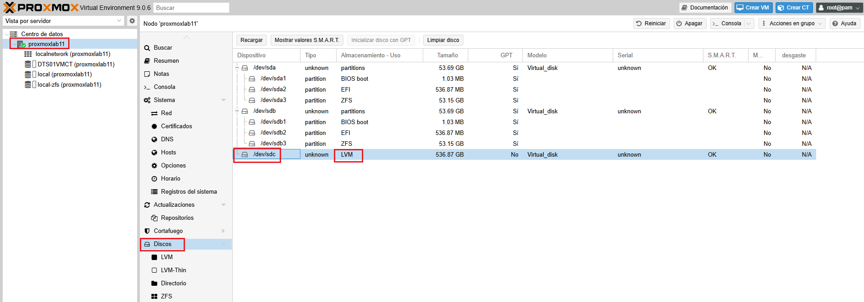Click the ZFS grid icon
864x302 pixels.
pos(154,297)
